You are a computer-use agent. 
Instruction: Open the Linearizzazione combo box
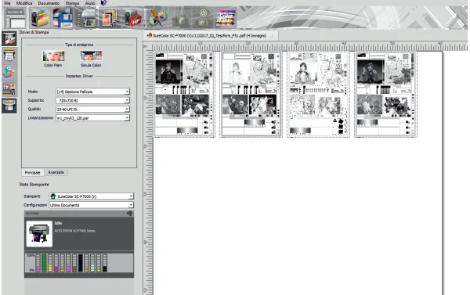(x=92, y=118)
